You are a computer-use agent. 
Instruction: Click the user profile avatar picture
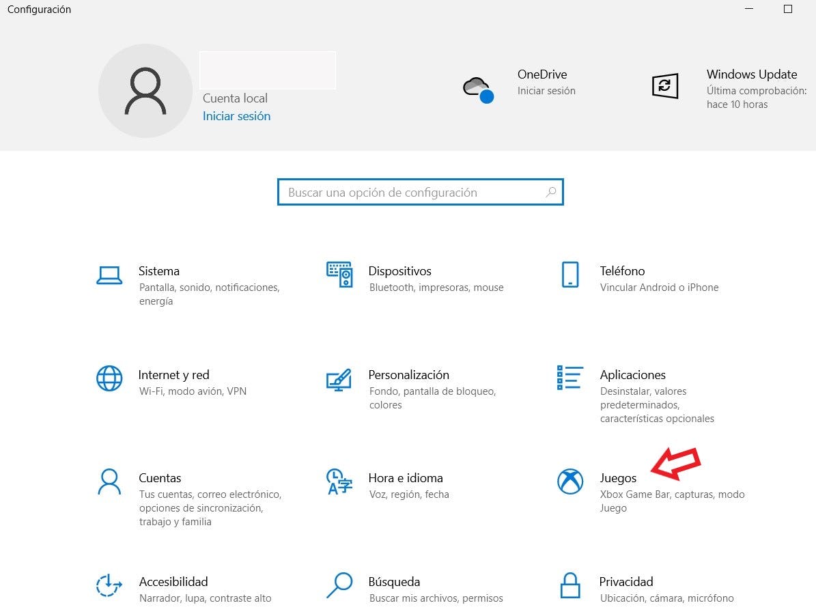pos(145,90)
